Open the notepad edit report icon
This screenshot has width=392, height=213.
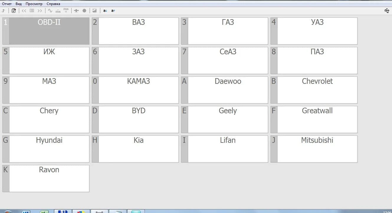tap(14, 11)
